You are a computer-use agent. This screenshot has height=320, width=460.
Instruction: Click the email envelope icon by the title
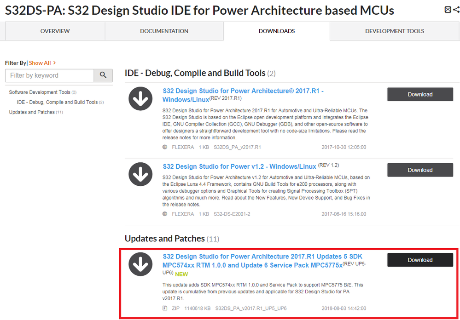(448, 10)
